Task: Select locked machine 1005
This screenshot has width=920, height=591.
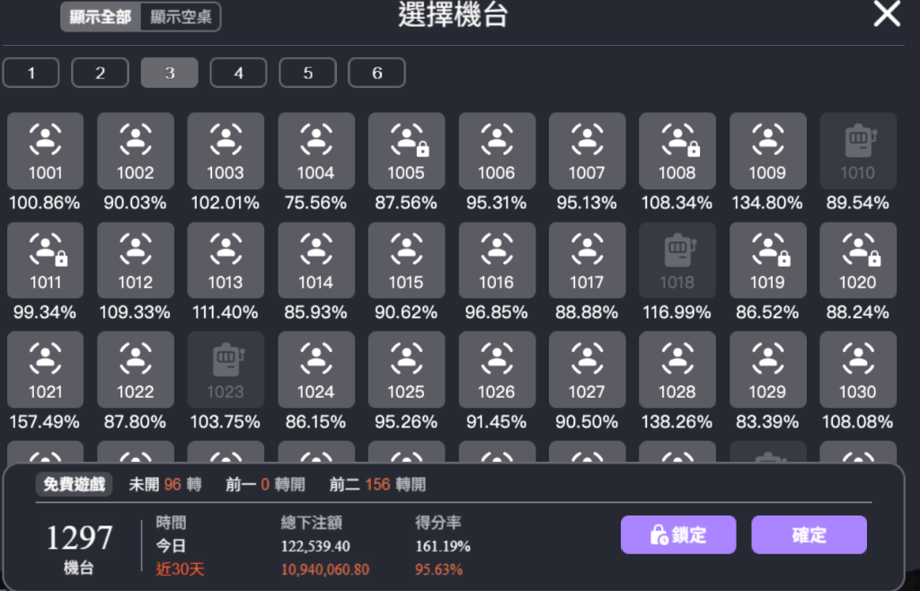Action: tap(406, 150)
